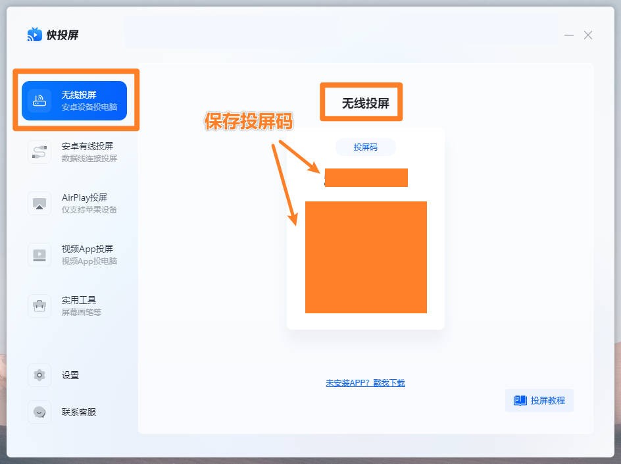The height and width of the screenshot is (464, 621).
Task: Click the AirPlay screen icon in sidebar
Action: (x=39, y=203)
